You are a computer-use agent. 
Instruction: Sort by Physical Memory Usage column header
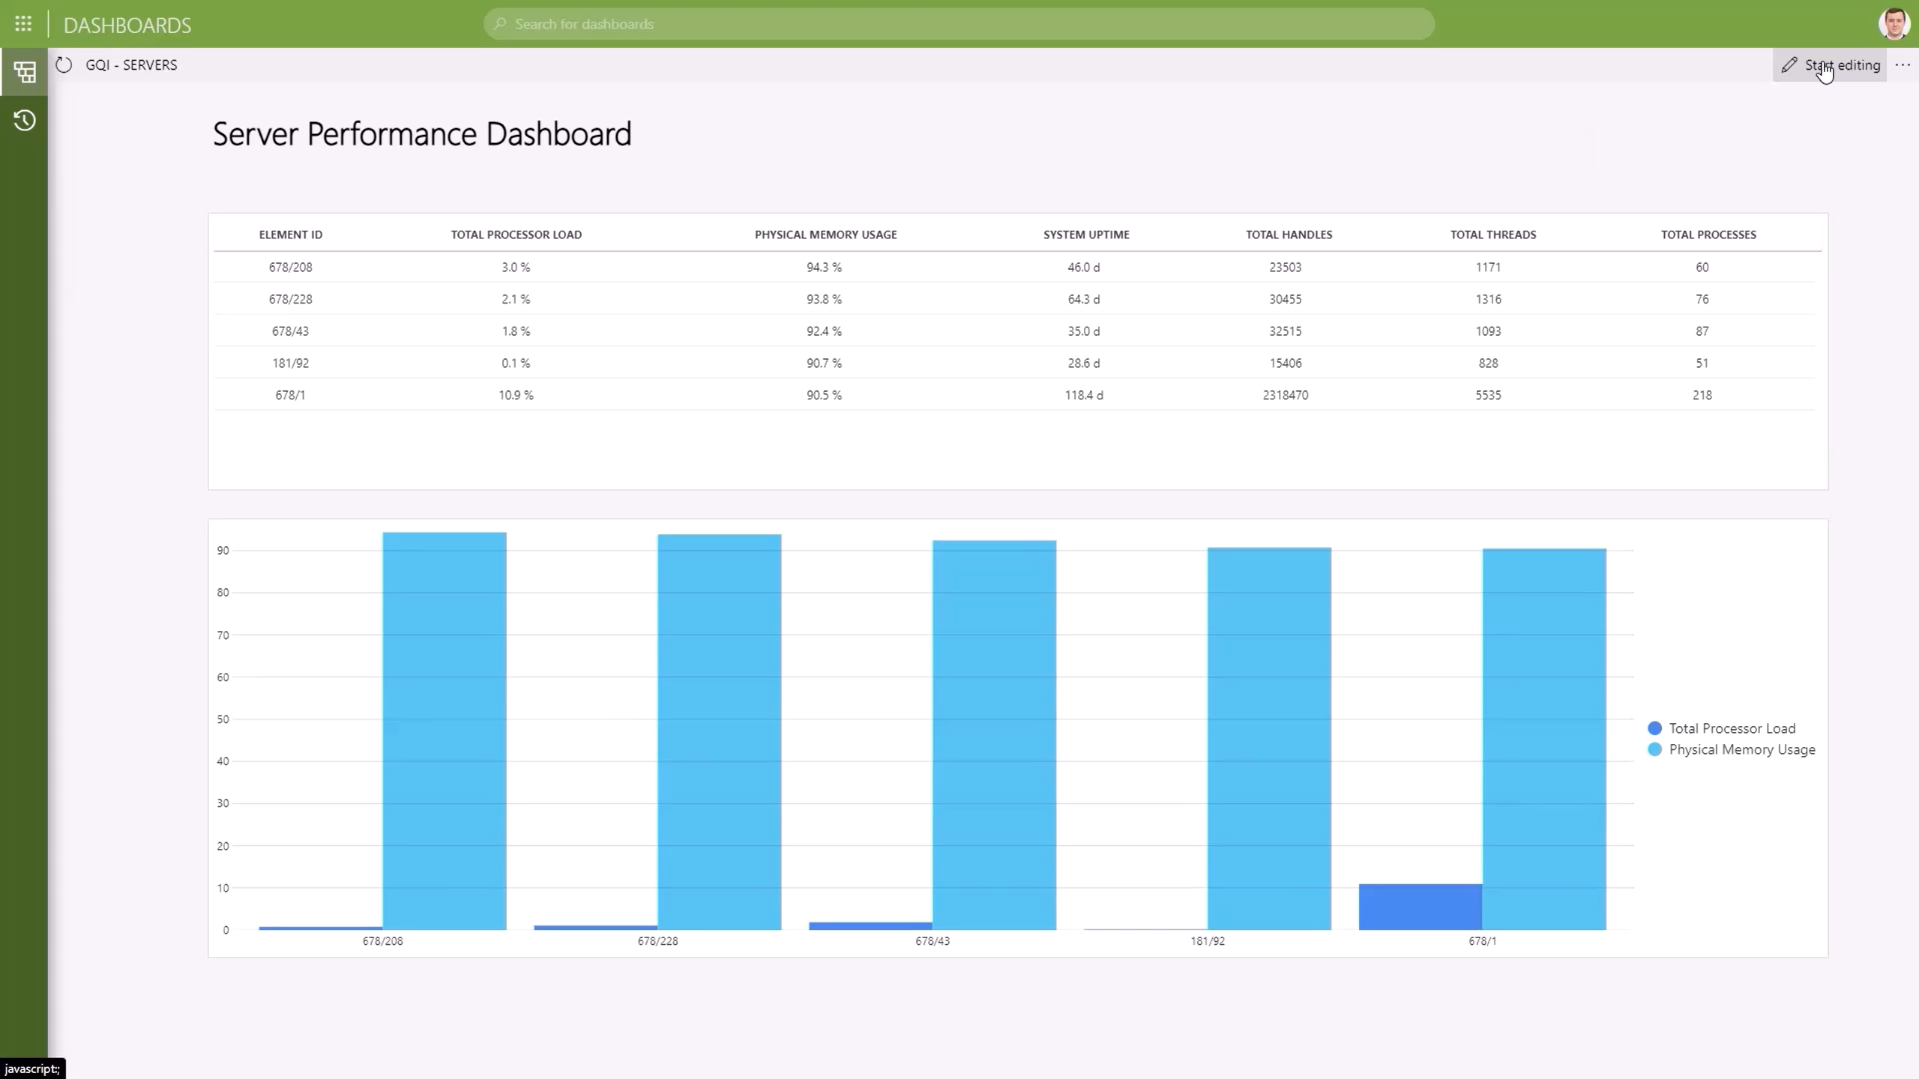825,235
